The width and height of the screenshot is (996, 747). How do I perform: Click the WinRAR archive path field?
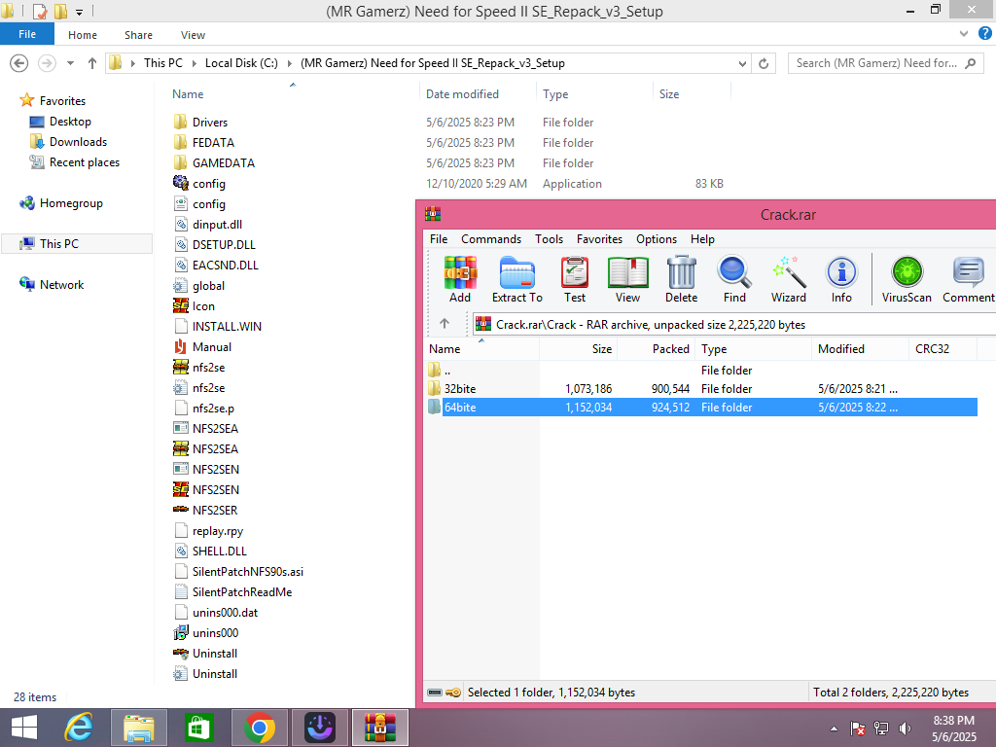pyautogui.click(x=734, y=325)
